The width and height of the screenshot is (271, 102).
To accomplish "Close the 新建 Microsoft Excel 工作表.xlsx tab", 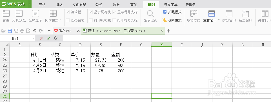I will tap(162, 31).
